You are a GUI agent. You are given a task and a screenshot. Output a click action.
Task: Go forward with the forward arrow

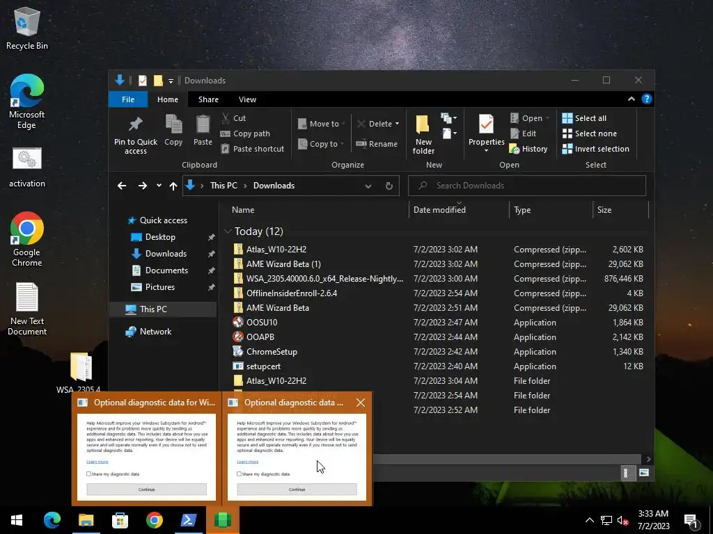pyautogui.click(x=142, y=185)
